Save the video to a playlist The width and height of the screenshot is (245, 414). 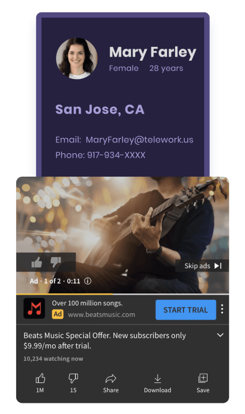203,383
